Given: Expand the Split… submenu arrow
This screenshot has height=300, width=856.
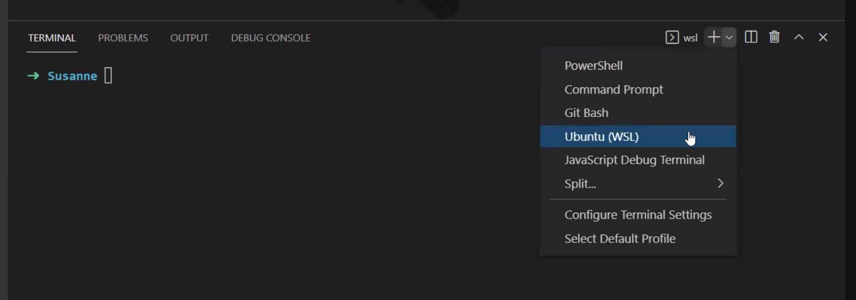Looking at the screenshot, I should click(720, 183).
